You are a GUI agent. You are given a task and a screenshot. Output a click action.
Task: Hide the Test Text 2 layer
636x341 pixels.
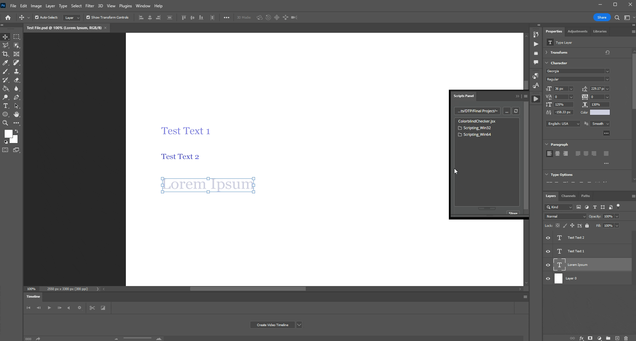(548, 238)
